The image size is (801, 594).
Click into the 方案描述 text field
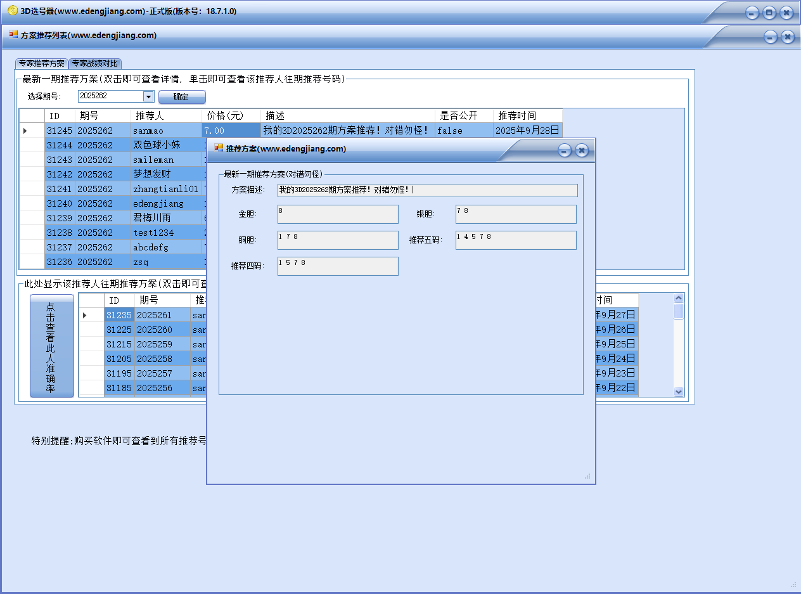coord(427,190)
